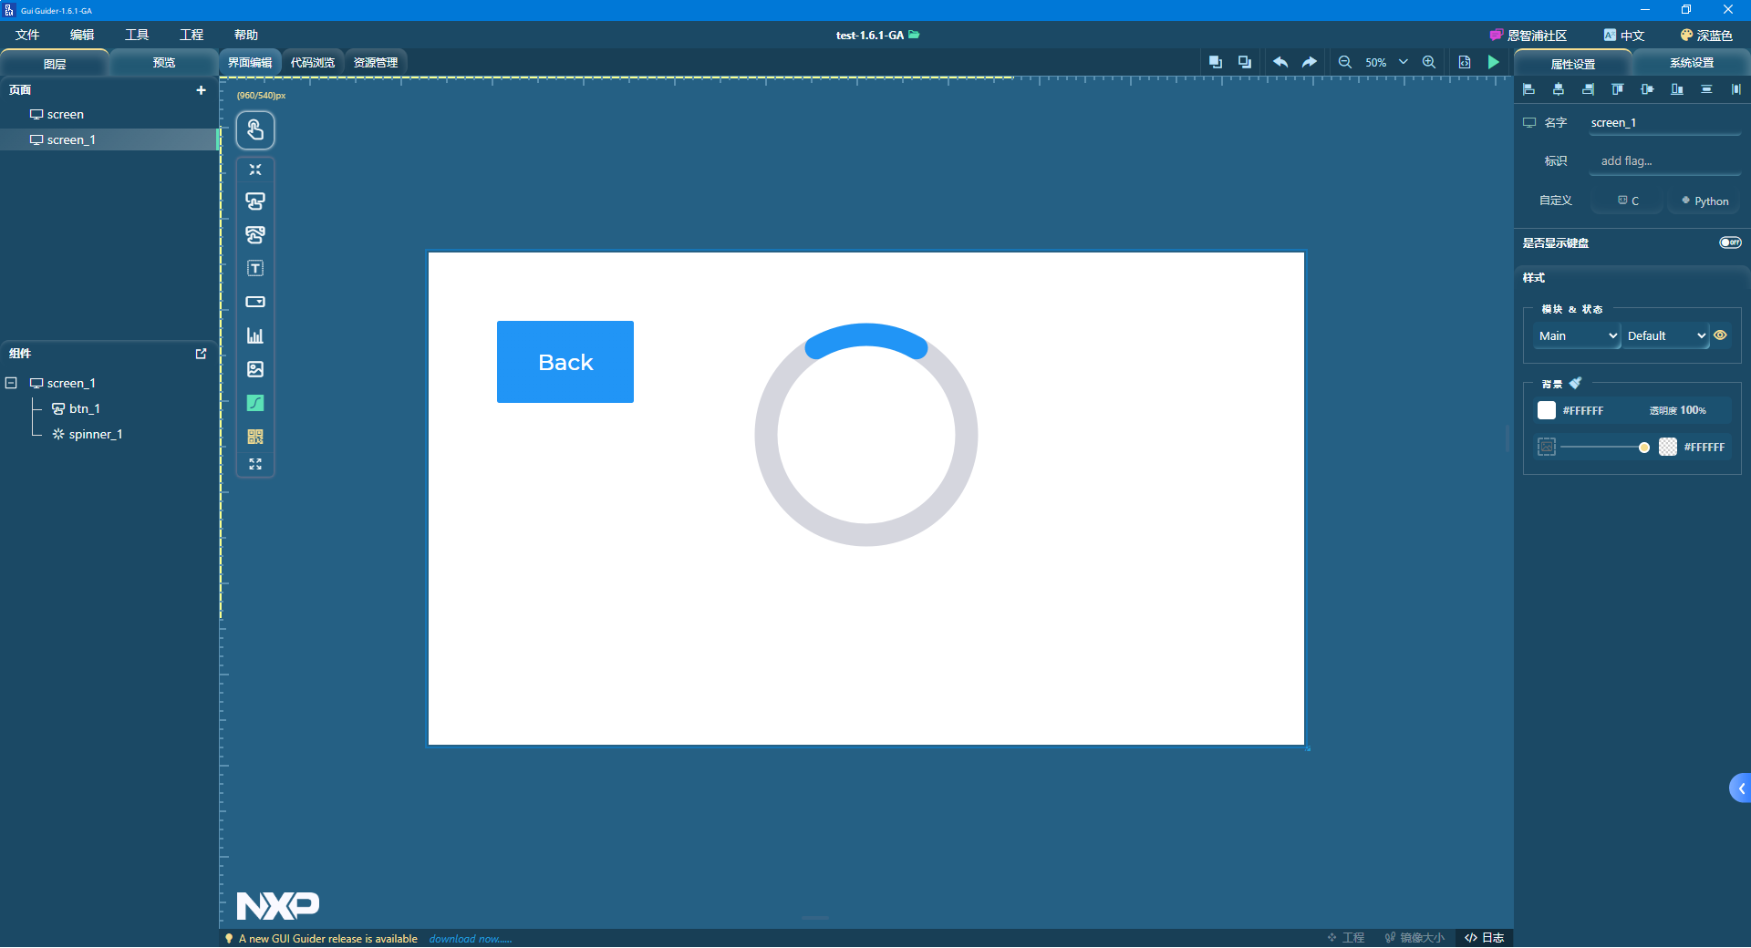
Task: Select the text label widget tool
Action: tap(255, 268)
